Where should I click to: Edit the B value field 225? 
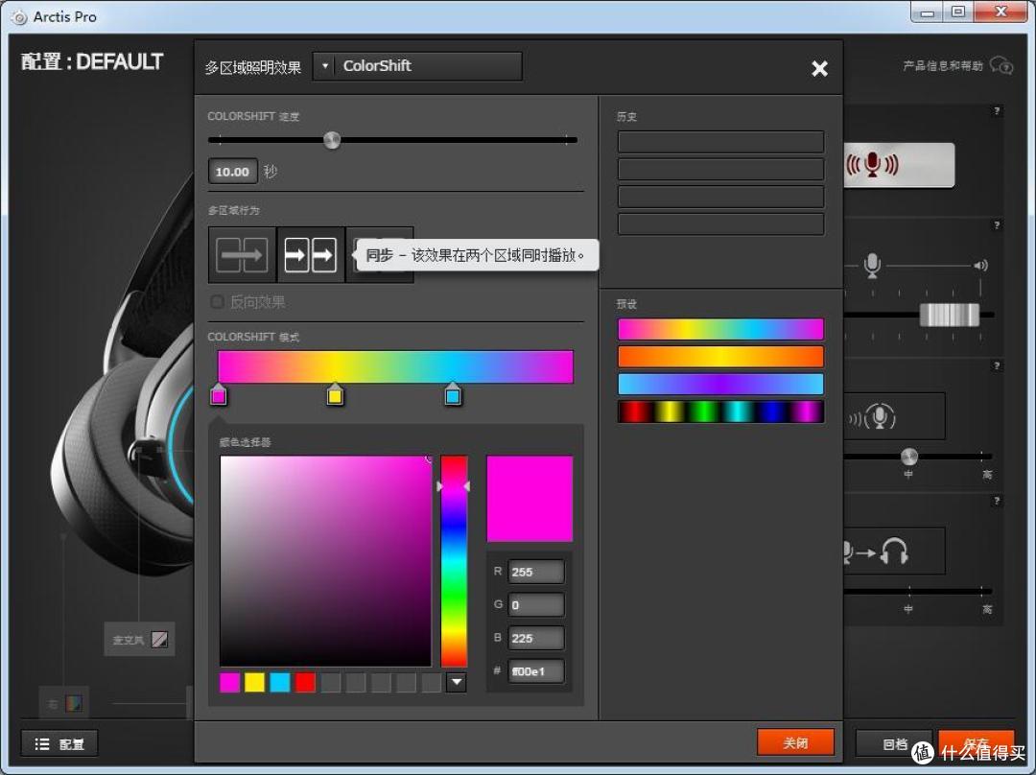(536, 638)
